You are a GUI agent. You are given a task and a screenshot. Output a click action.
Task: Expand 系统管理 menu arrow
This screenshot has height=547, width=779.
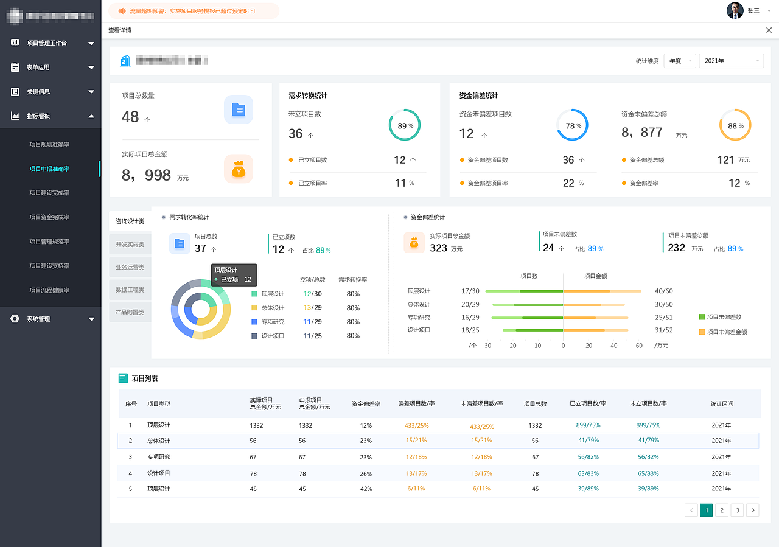[x=91, y=319]
